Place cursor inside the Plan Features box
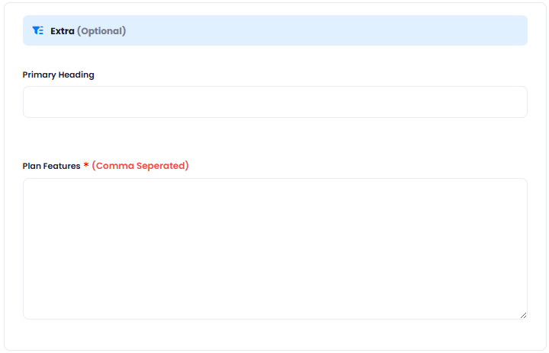Image resolution: width=549 pixels, height=353 pixels. pyautogui.click(x=274, y=249)
